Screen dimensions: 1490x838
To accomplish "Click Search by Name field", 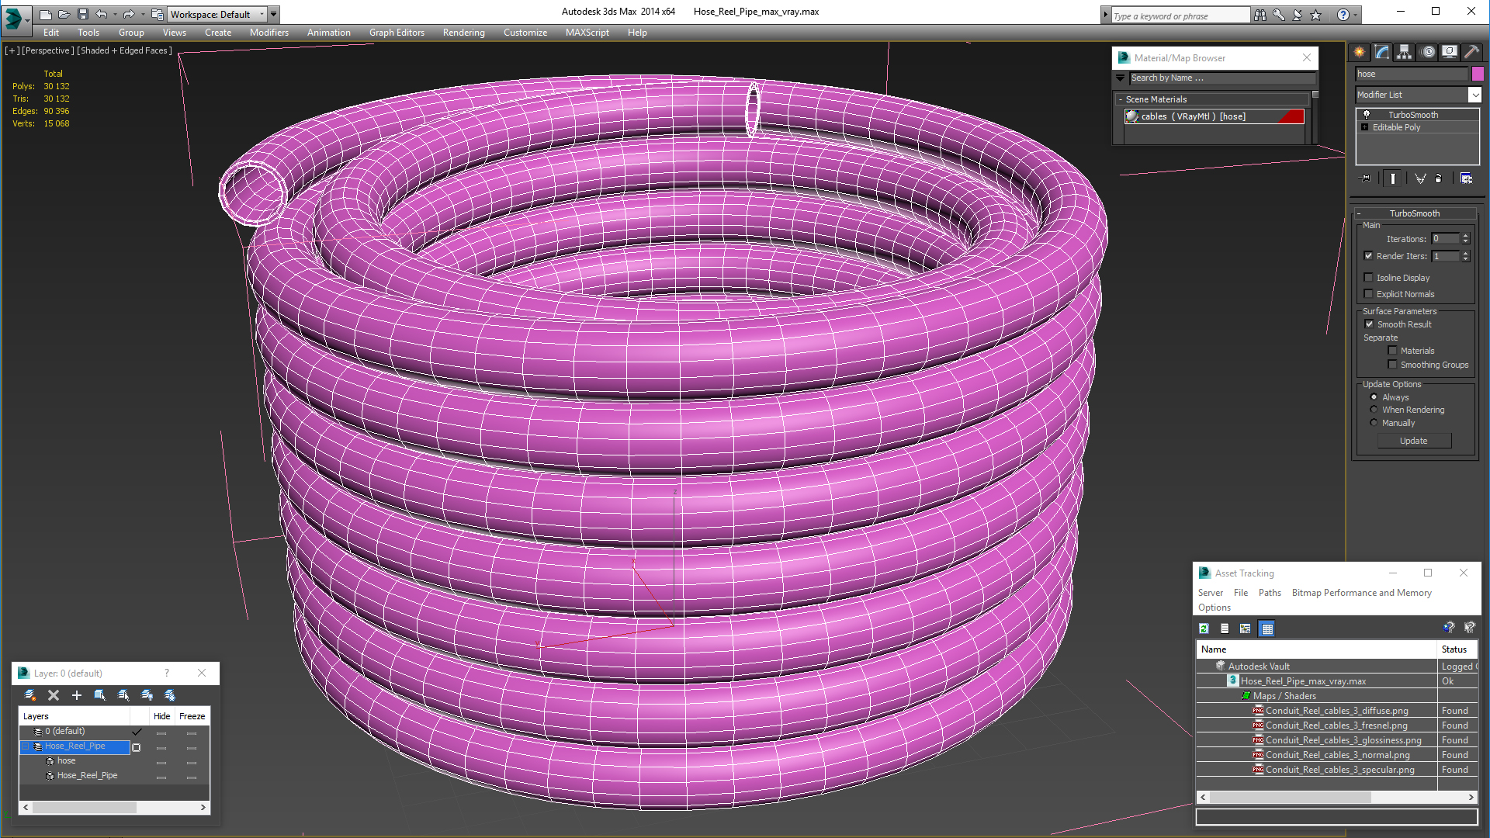I will point(1219,78).
